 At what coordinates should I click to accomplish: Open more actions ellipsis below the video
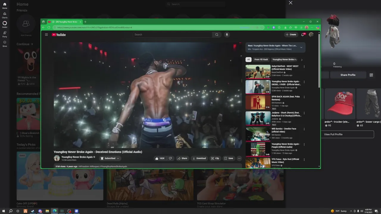(239, 158)
